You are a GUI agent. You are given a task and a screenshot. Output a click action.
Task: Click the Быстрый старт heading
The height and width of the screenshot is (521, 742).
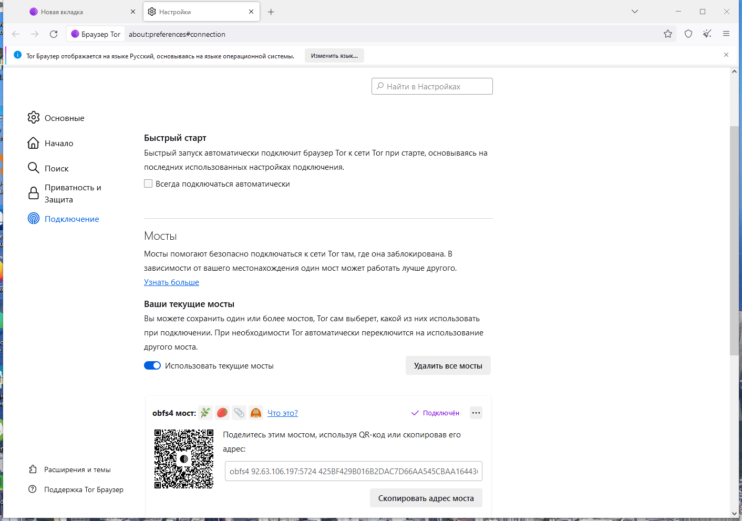[175, 138]
